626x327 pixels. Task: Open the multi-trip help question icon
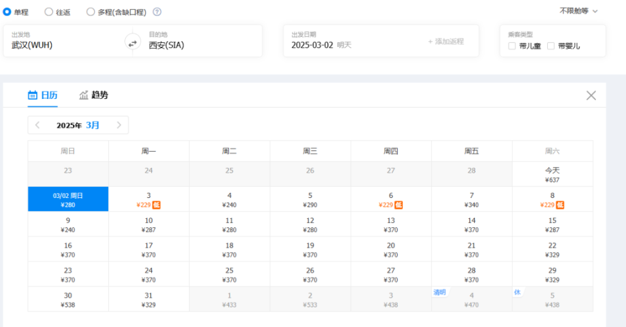157,12
